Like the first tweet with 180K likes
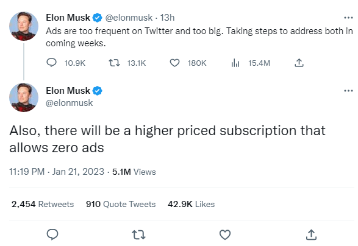Screen dimensions: 358x246 tap(174, 63)
